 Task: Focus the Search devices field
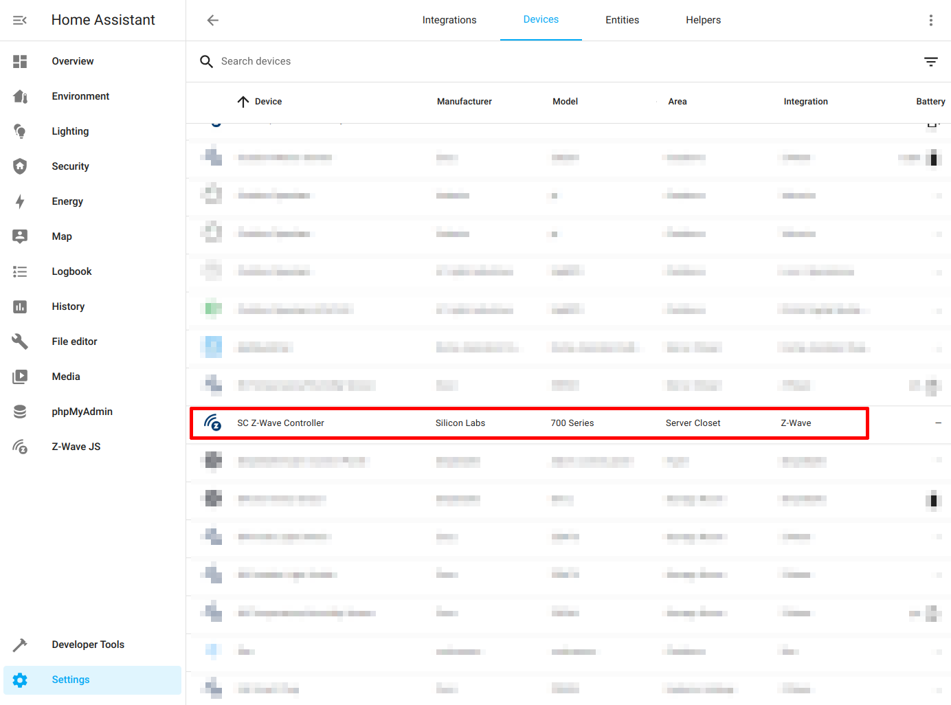click(557, 62)
